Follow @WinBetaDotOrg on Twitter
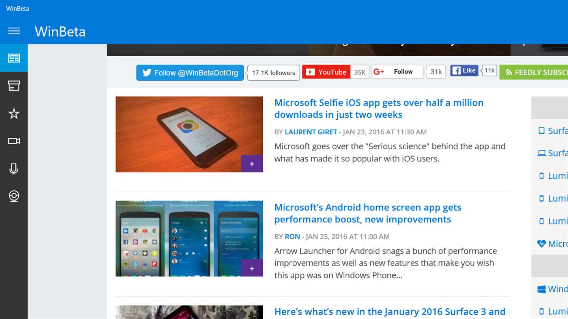Image resolution: width=568 pixels, height=319 pixels. [x=190, y=73]
